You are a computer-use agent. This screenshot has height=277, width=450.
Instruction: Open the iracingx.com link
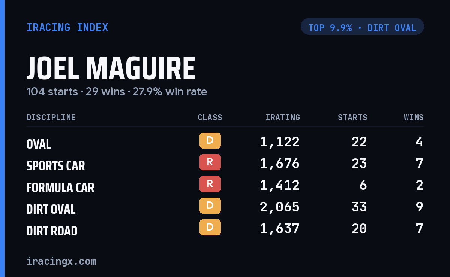[x=61, y=261]
